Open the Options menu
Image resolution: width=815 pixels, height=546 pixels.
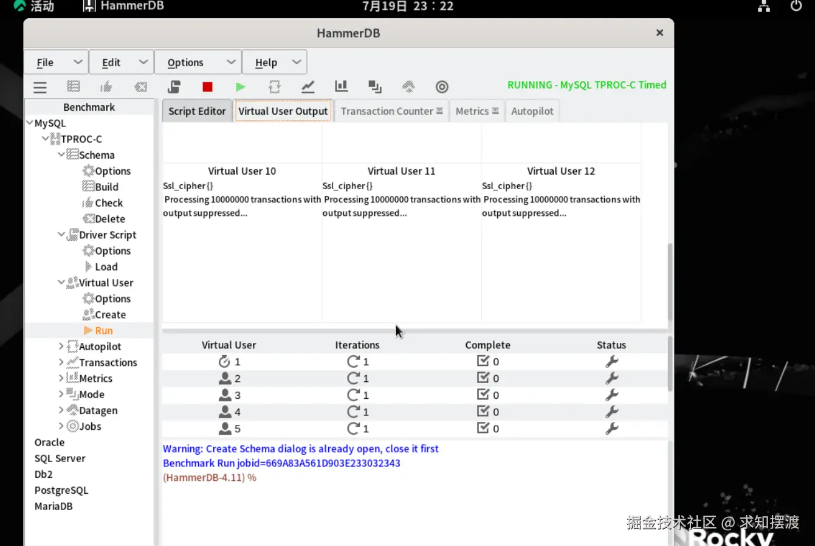198,62
